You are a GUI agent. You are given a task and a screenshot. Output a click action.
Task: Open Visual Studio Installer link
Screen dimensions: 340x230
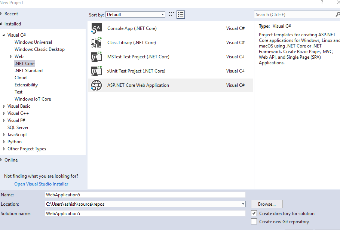click(41, 184)
